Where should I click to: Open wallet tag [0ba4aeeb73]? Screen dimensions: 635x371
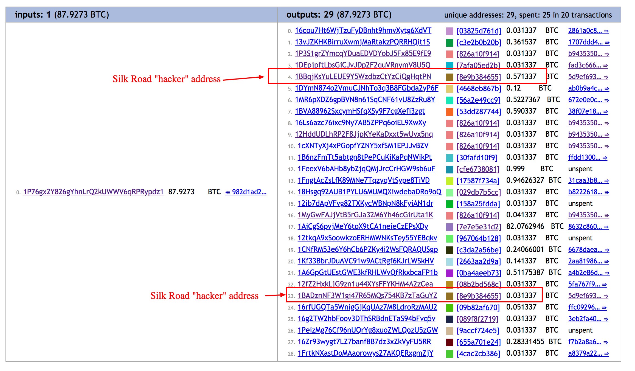[x=479, y=273]
